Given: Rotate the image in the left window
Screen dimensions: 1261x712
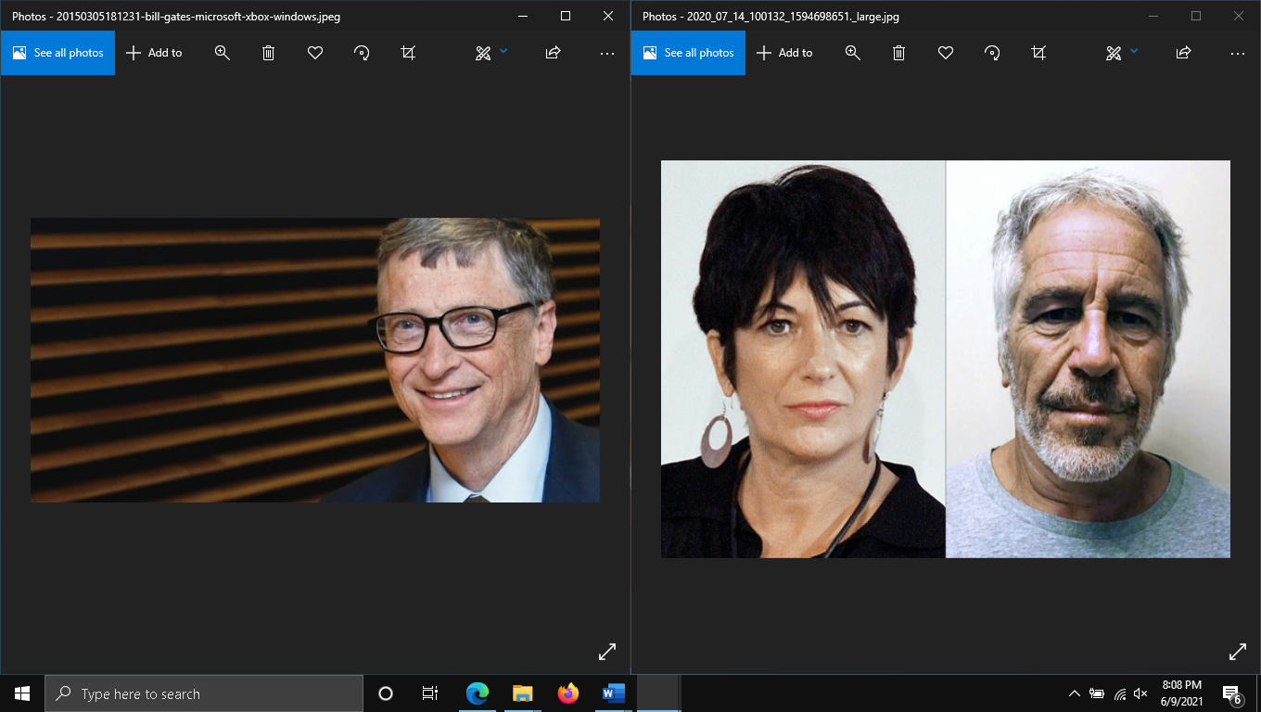Looking at the screenshot, I should [362, 53].
